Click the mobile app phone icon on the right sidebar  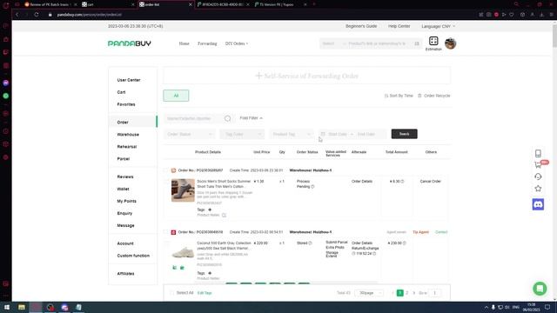(538, 153)
